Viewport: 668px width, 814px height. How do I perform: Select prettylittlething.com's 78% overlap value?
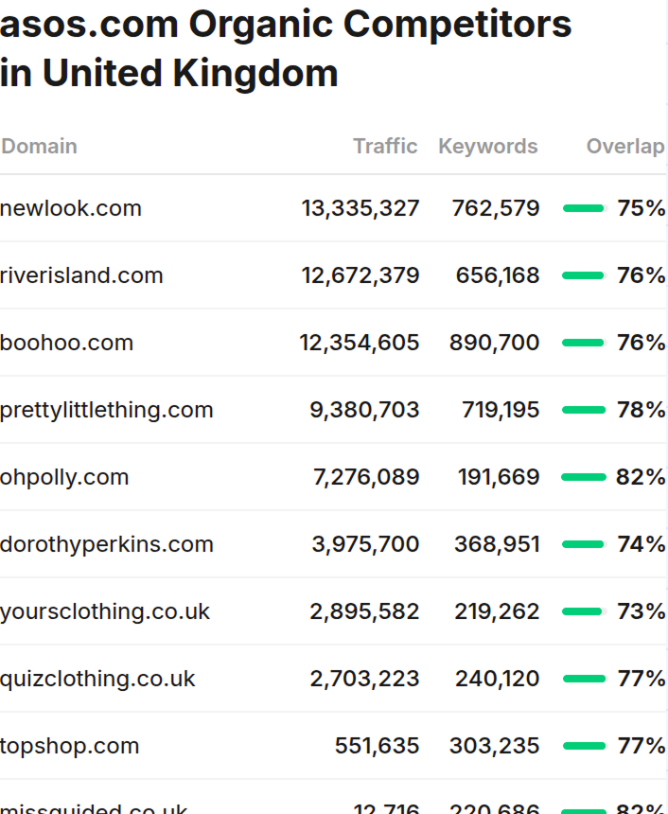click(x=641, y=410)
